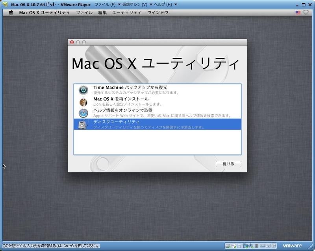
Task: Open the Mac OS X ユーティリティ application menu
Action: coord(44,13)
